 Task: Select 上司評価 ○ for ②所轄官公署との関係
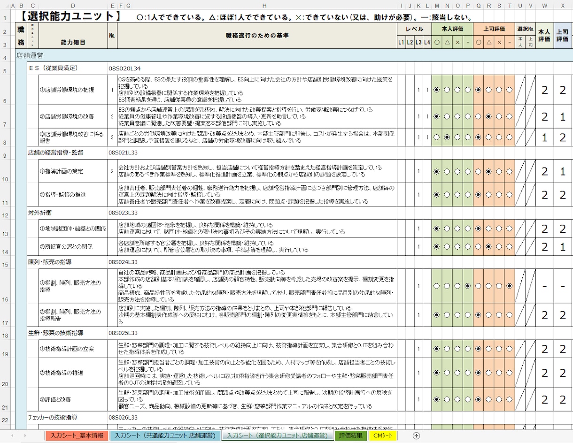point(478,246)
